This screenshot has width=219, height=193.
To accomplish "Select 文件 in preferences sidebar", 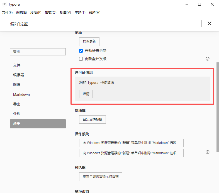I will 38,65.
